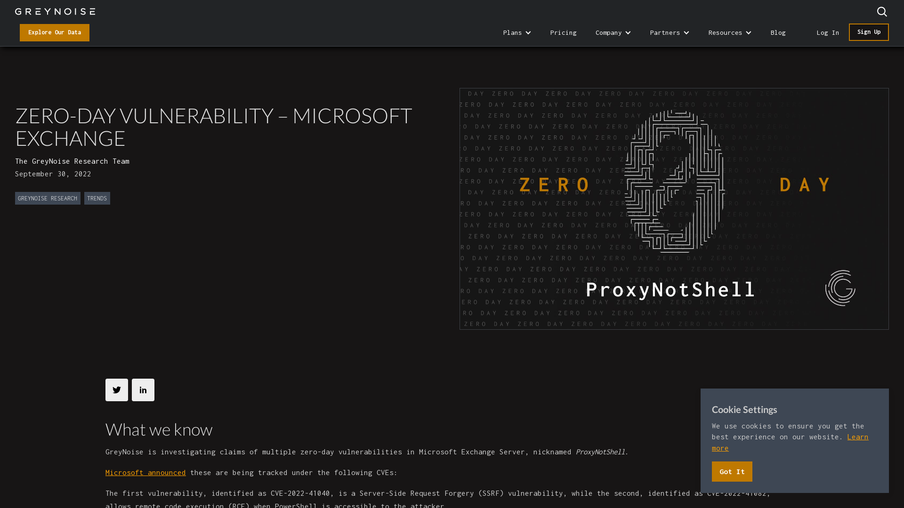Select the Plans chevron icon

(x=528, y=32)
